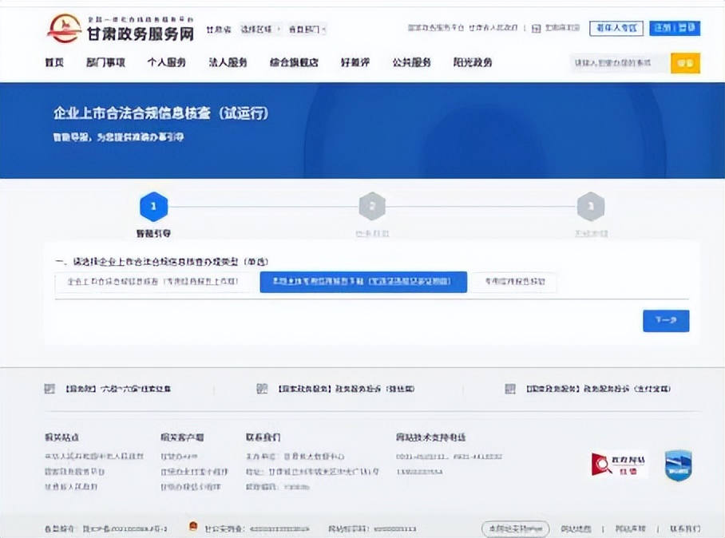This screenshot has height=538, width=725.
Task: Click the grey step 3 hexagon icon
Action: point(590,208)
